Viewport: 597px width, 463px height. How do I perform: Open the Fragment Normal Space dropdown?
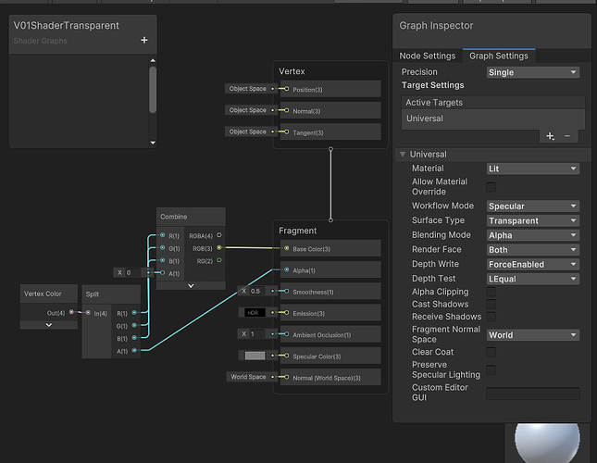tap(533, 335)
